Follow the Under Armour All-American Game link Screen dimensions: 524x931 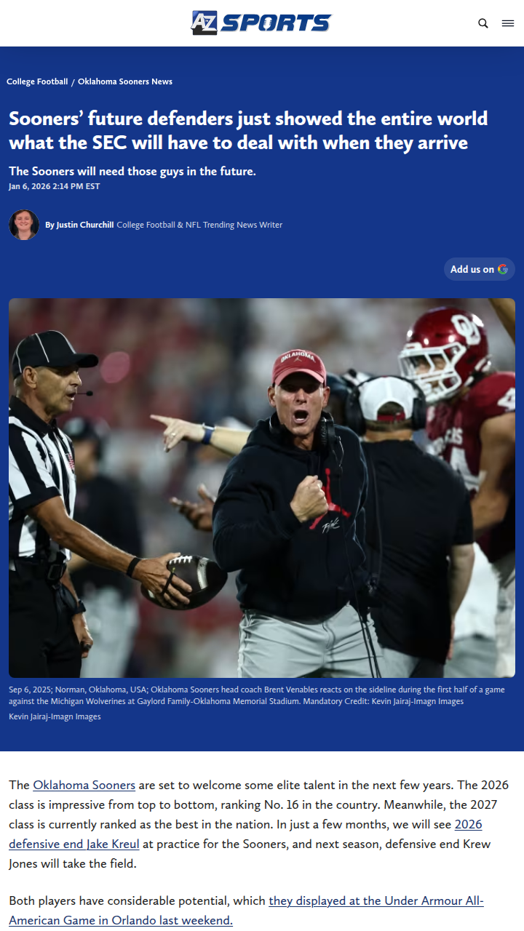376,900
